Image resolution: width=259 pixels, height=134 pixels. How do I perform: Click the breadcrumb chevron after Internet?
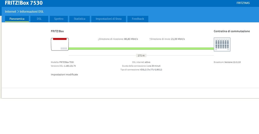pos(18,12)
